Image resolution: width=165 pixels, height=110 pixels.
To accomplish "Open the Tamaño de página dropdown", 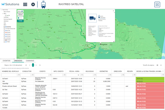I will 159,65.
